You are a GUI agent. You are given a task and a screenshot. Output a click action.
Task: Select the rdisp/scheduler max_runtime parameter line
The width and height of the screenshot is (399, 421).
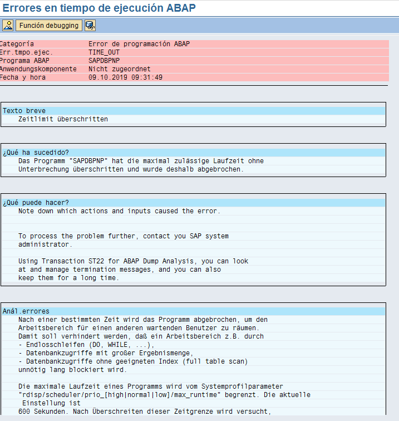pos(164,394)
